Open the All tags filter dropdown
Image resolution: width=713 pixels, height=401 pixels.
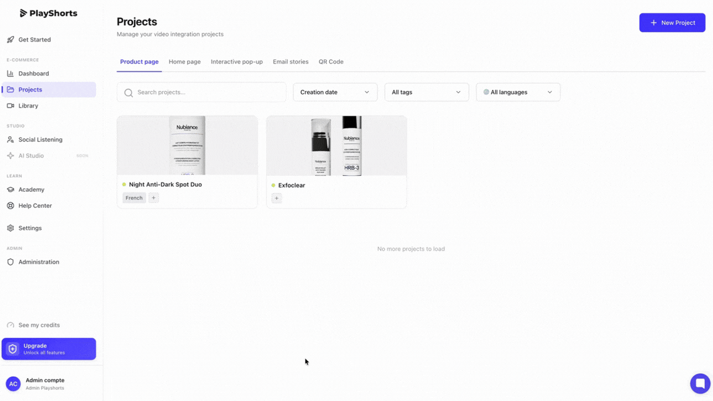[x=426, y=92]
